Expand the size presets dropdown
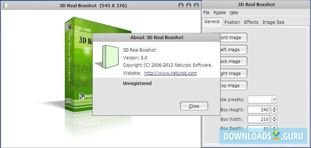The width and height of the screenshot is (311, 148). click(274, 99)
